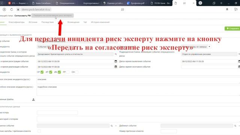Click the short incident description textarea
240x135 pixels.
[138, 81]
